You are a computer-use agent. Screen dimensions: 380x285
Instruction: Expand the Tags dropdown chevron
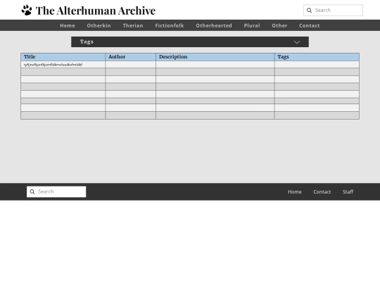click(297, 42)
